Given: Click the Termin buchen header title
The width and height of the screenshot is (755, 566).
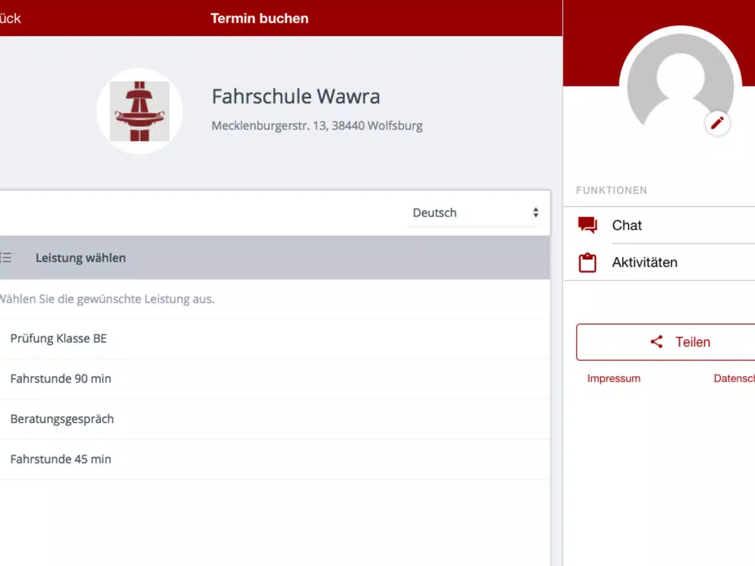Looking at the screenshot, I should [259, 19].
